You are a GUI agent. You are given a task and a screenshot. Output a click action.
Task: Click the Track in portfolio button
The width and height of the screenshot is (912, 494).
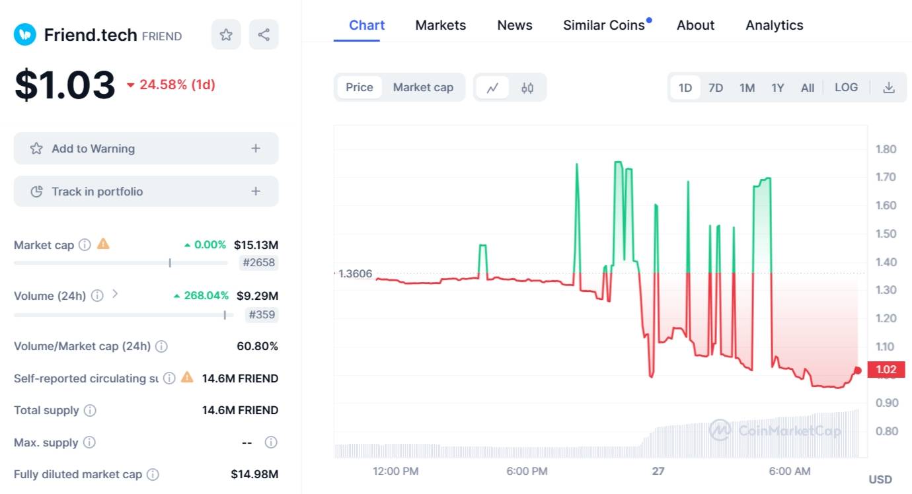pyautogui.click(x=146, y=192)
